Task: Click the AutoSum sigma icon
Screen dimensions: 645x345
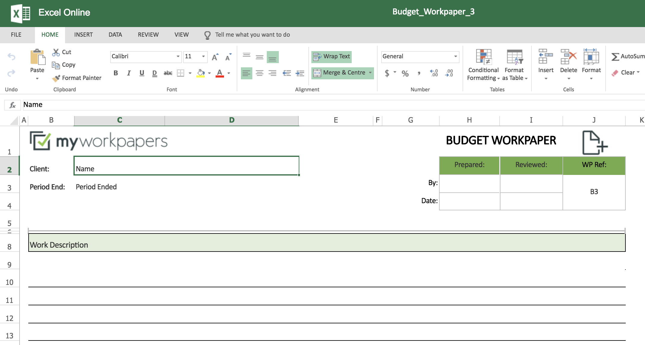Action: point(615,56)
